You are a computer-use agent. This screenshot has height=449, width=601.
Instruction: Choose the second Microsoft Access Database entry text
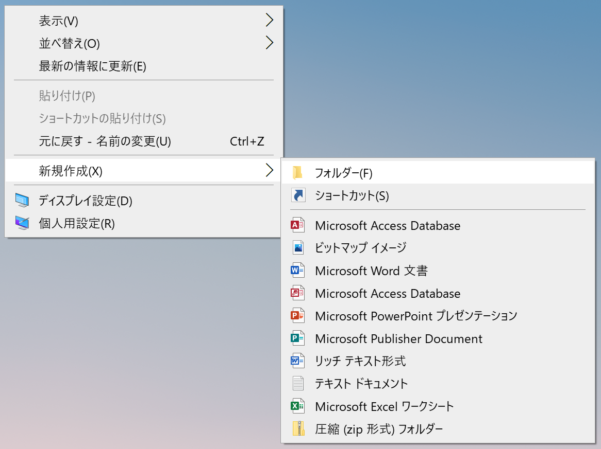click(388, 293)
